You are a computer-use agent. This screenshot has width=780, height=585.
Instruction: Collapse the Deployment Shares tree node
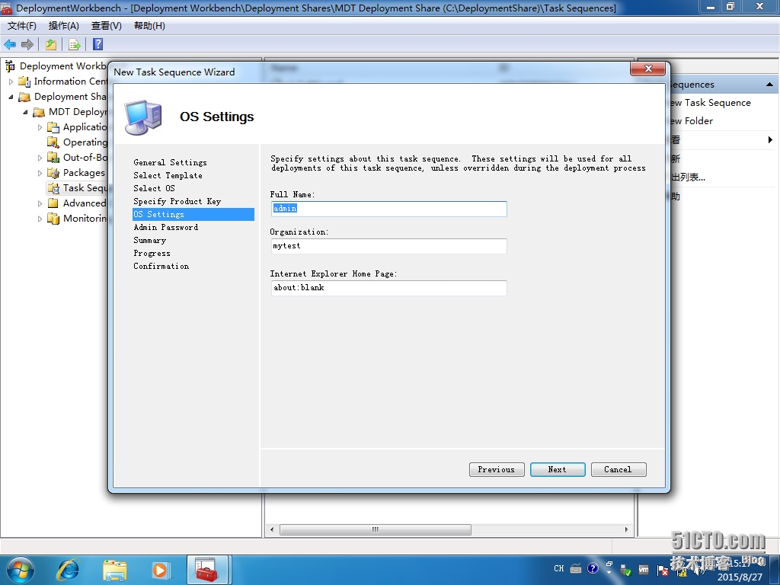pyautogui.click(x=11, y=97)
